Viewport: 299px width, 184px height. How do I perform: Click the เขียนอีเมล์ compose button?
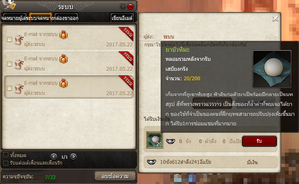tap(122, 18)
